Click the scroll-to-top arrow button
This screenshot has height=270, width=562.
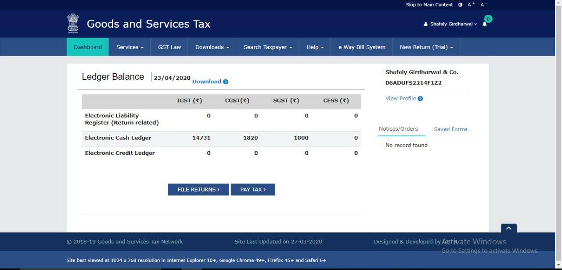pyautogui.click(x=509, y=228)
